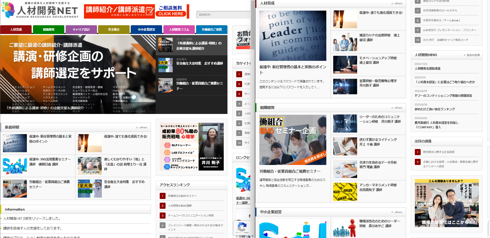490x238 pixels.
Task: Open news 辞めたけど良い会社ランキング
Action: click(435, 109)
